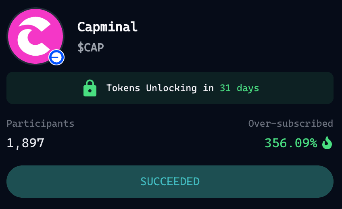
Task: Click the 356.09% over-subscribed value
Action: pos(291,143)
